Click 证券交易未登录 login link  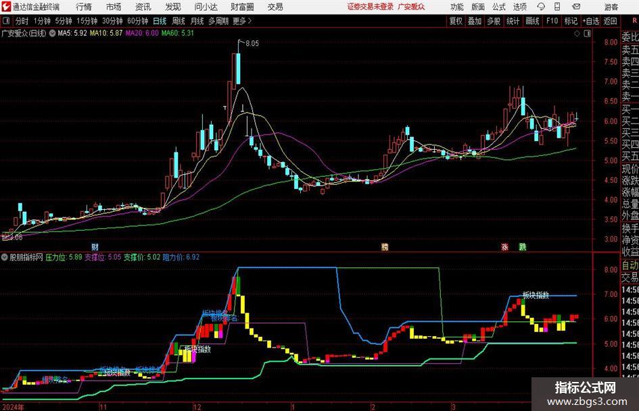[371, 7]
